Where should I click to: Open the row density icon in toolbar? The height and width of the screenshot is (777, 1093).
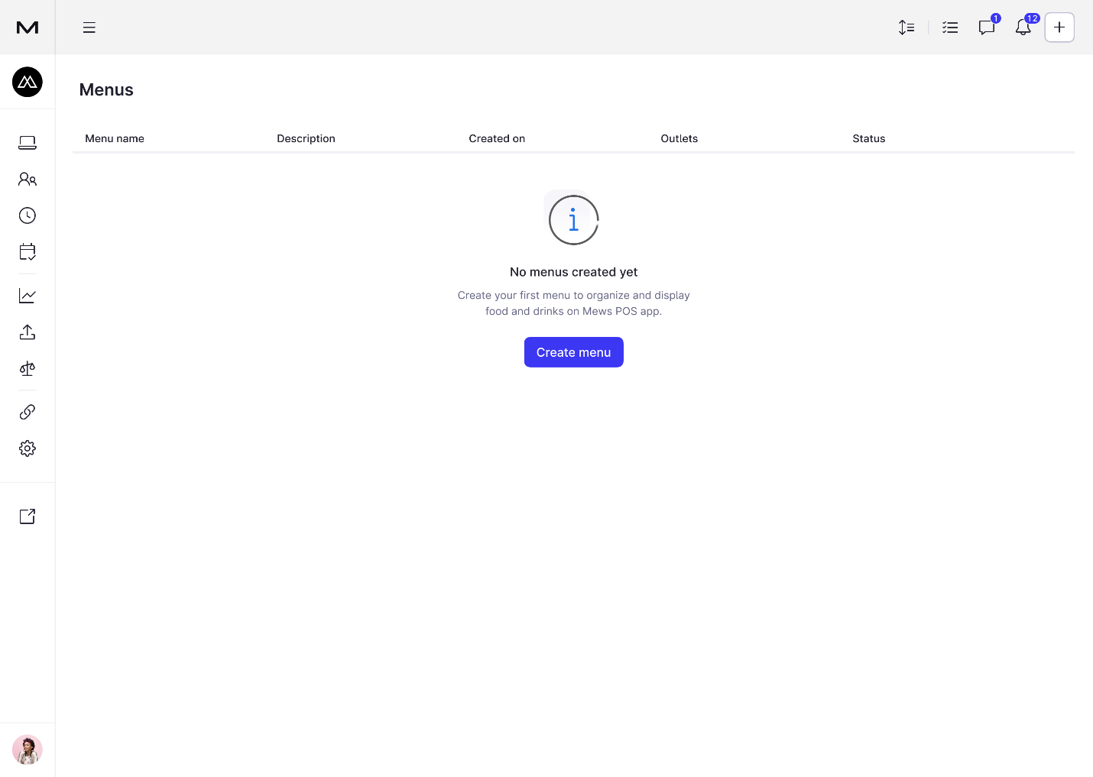pyautogui.click(x=907, y=28)
